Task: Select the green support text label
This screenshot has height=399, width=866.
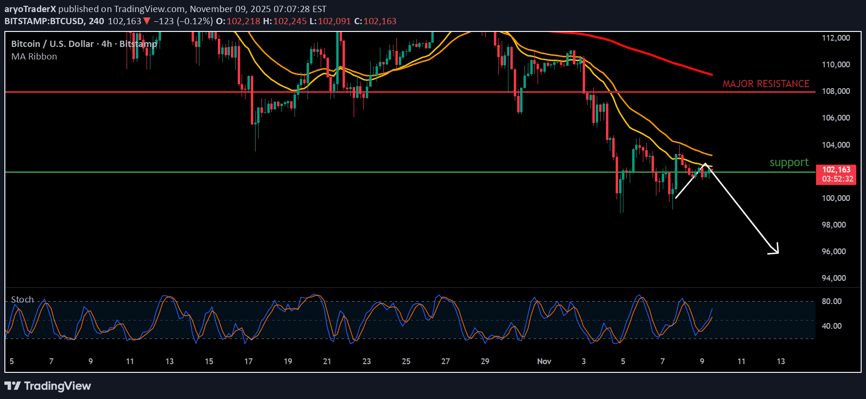Action: tap(789, 163)
